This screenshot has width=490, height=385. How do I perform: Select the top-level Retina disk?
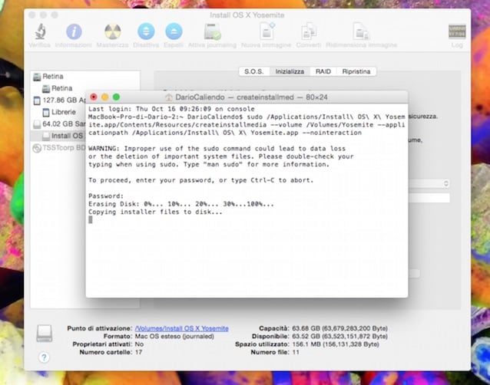click(85, 77)
